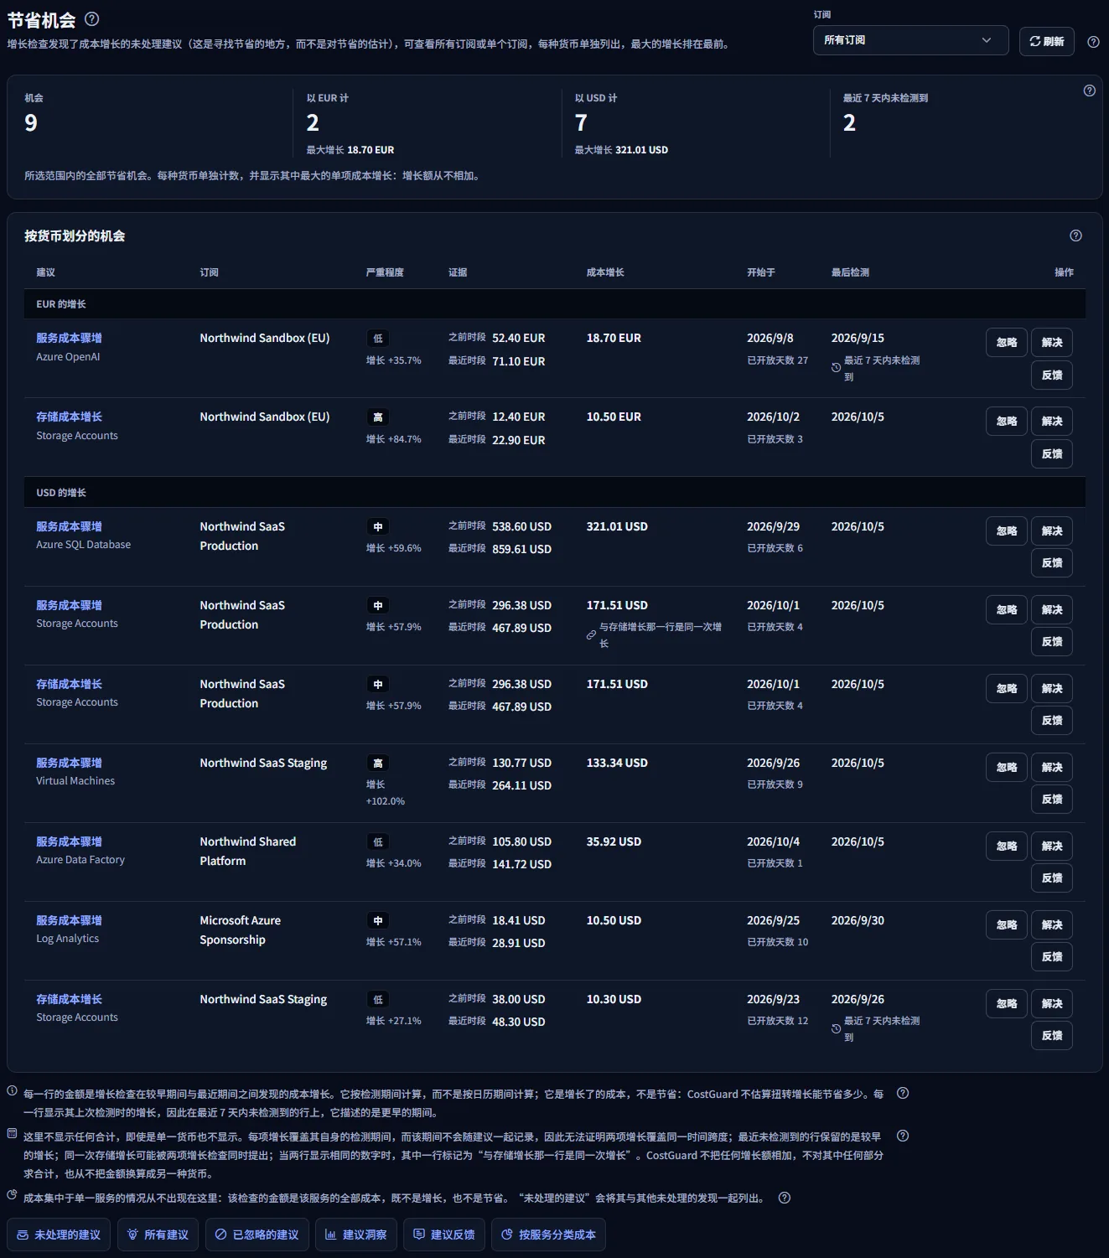The width and height of the screenshot is (1109, 1258).
Task: Click the 刷新 refresh button
Action: (x=1047, y=41)
